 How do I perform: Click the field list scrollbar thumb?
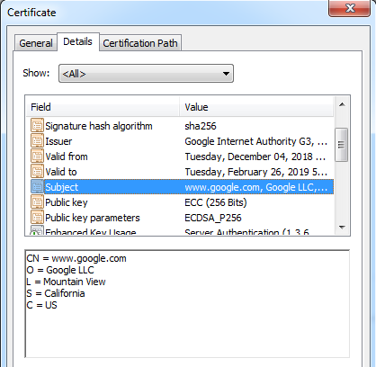(341, 145)
